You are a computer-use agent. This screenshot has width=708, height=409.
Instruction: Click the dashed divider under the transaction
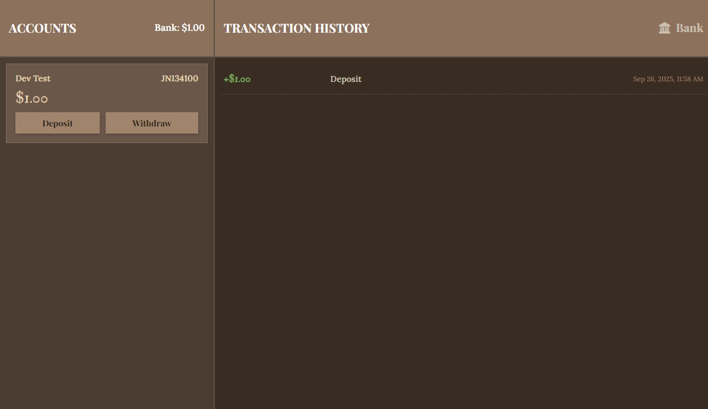point(463,94)
